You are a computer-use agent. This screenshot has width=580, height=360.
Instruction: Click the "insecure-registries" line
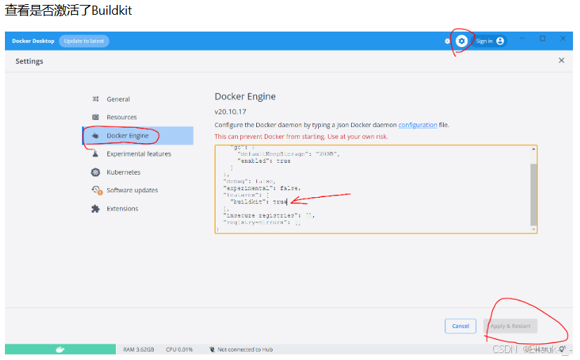point(269,215)
